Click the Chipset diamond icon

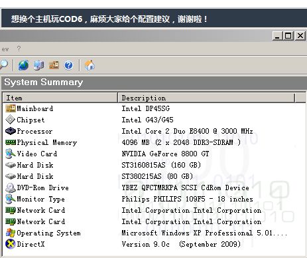pos(11,120)
